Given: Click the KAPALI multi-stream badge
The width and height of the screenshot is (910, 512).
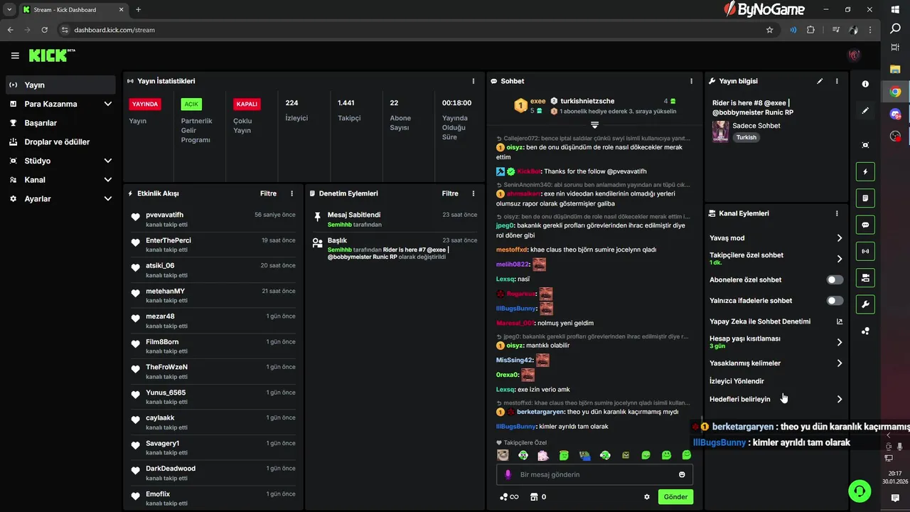Looking at the screenshot, I should pos(247,104).
